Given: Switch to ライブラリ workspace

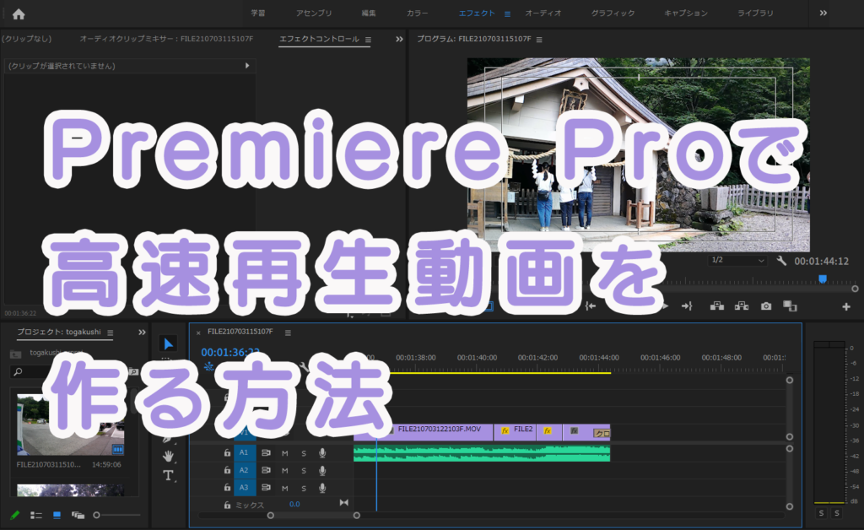Looking at the screenshot, I should click(x=755, y=13).
